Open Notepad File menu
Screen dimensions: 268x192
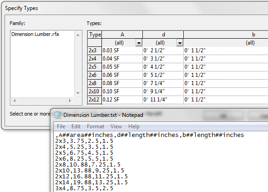click(61, 126)
